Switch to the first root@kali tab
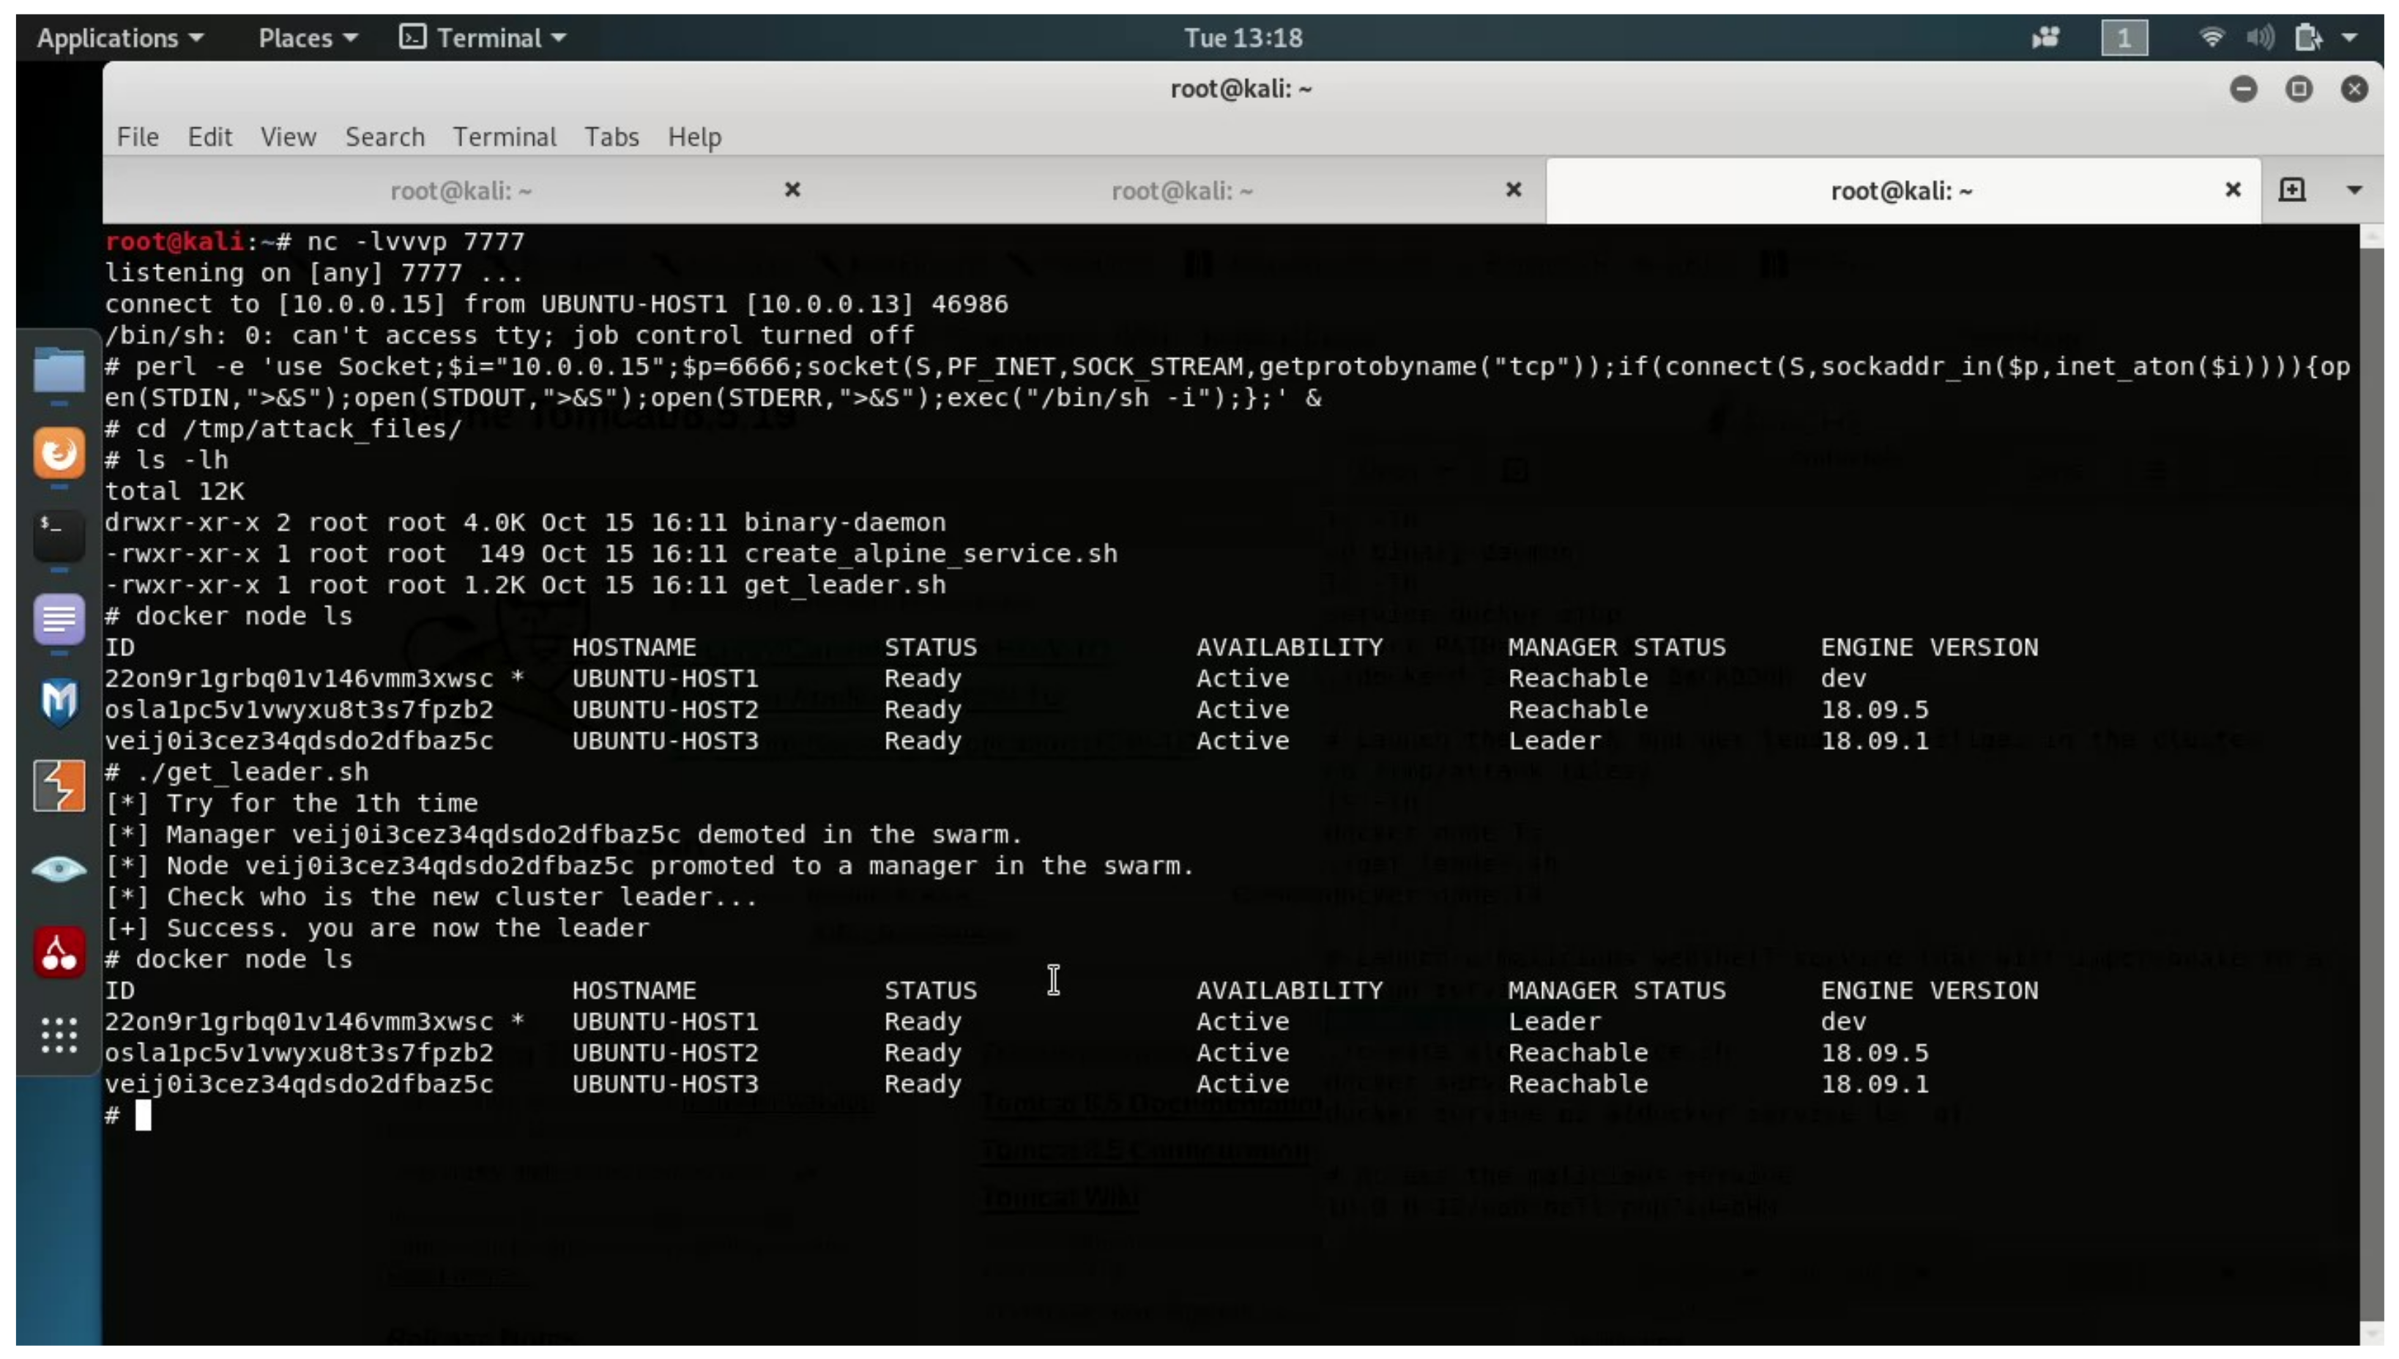Viewport: 2399px width, 1359px height. [x=460, y=190]
